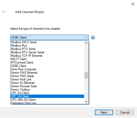Click the dropdown list scrollbar thumb
Image resolution: width=137 pixels, height=118 pixels.
click(86, 75)
